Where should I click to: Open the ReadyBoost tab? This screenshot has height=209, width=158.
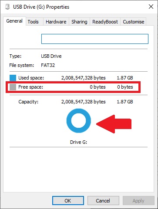tap(105, 22)
